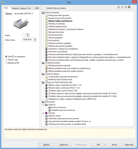
Task: Click the Pracovní poměry book icon
Action: (x=43, y=13)
